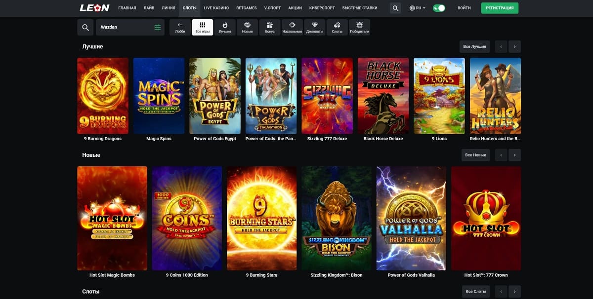Open the Слоты cherries category

[337, 27]
